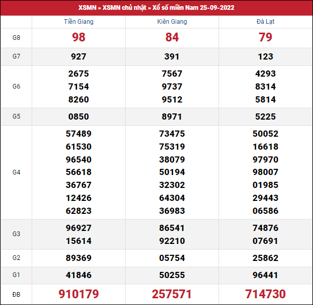Viewport: 313px width, 305px height.
Task: Select the G6 number 9737
Action: [x=172, y=86]
